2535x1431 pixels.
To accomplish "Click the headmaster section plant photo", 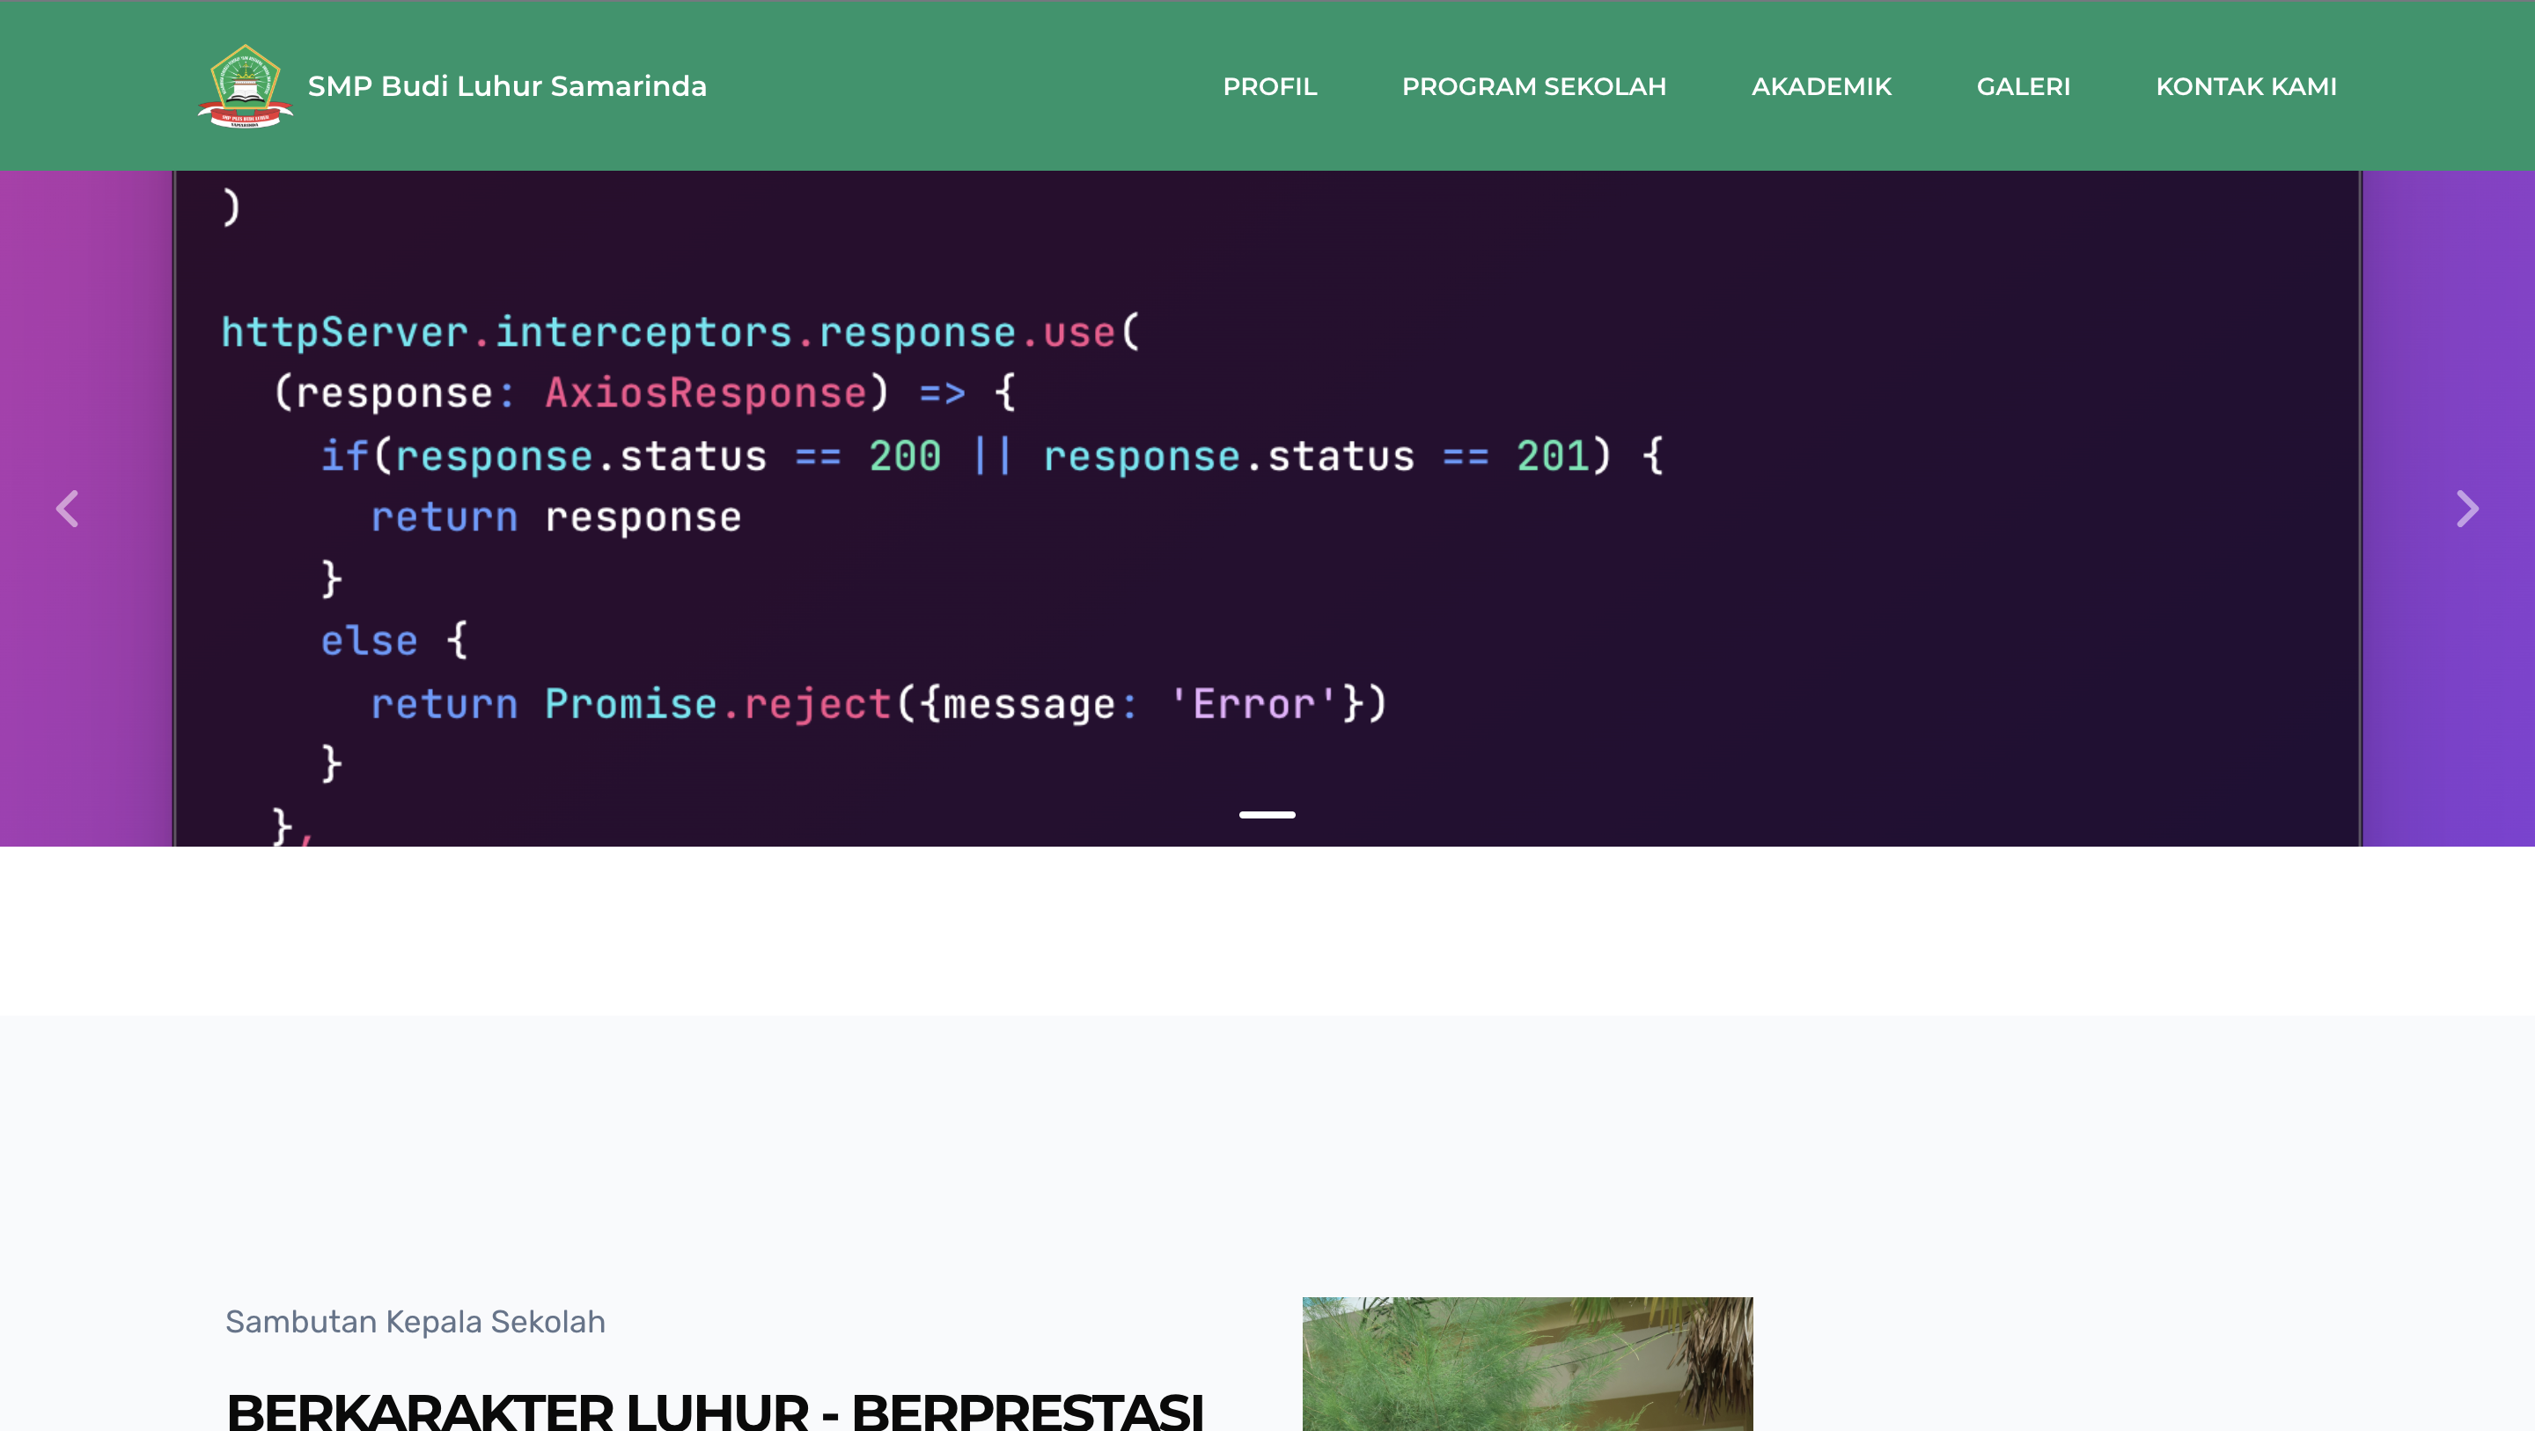I will pyautogui.click(x=1527, y=1364).
